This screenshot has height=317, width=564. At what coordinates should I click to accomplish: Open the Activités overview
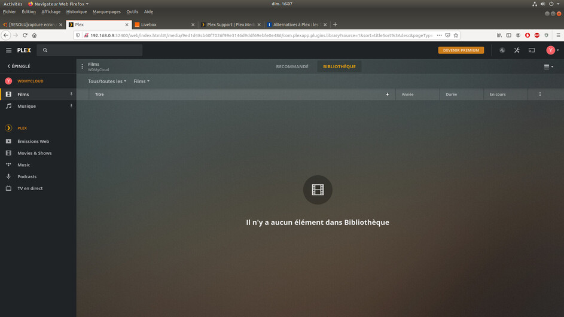[13, 4]
